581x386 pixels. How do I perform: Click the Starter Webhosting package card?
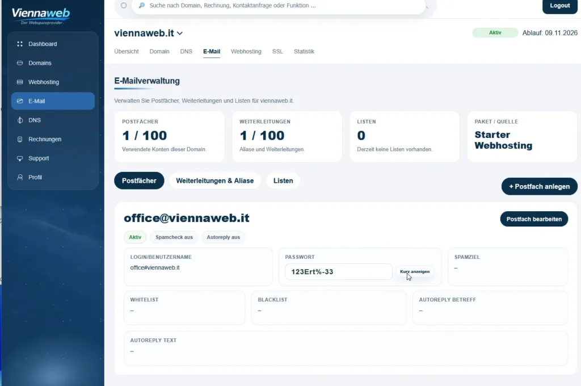point(522,137)
